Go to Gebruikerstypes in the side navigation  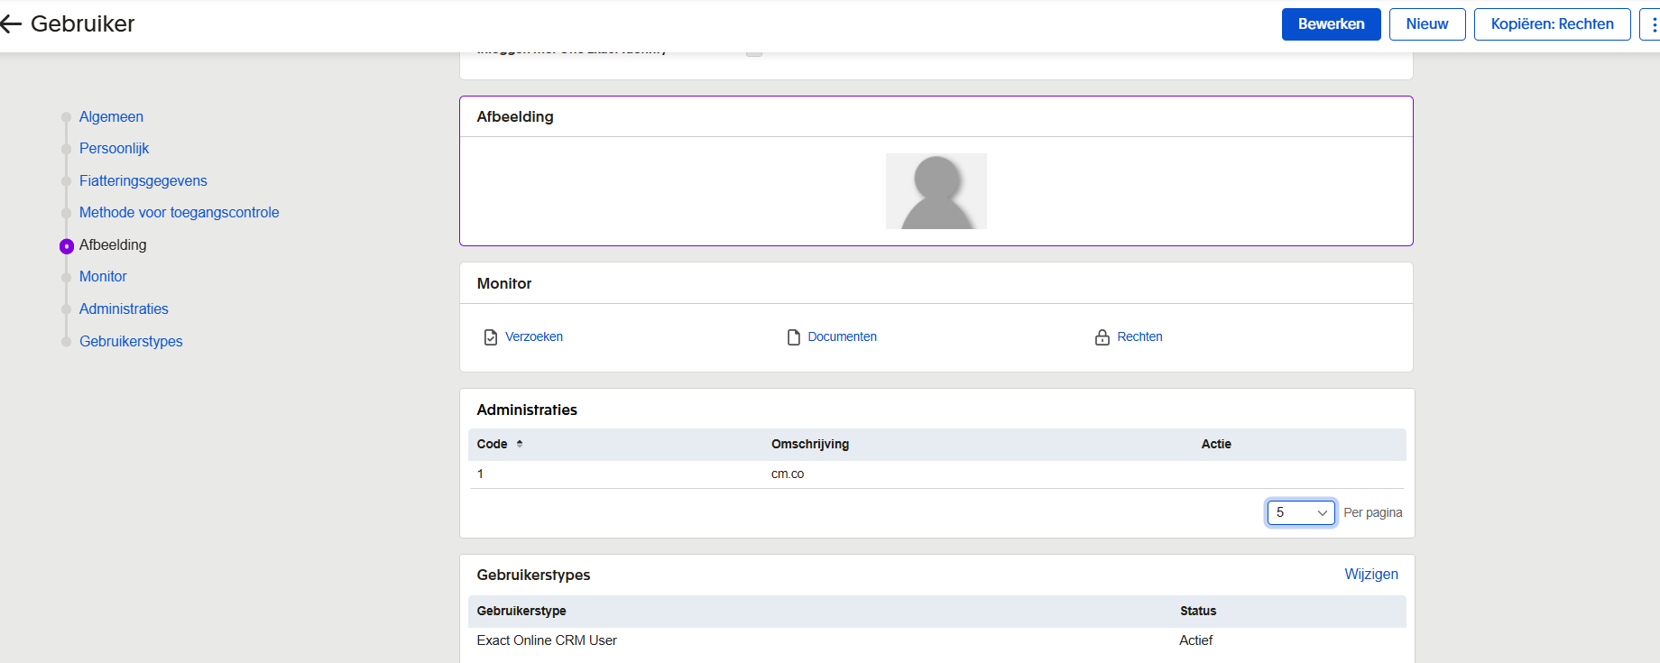[131, 342]
